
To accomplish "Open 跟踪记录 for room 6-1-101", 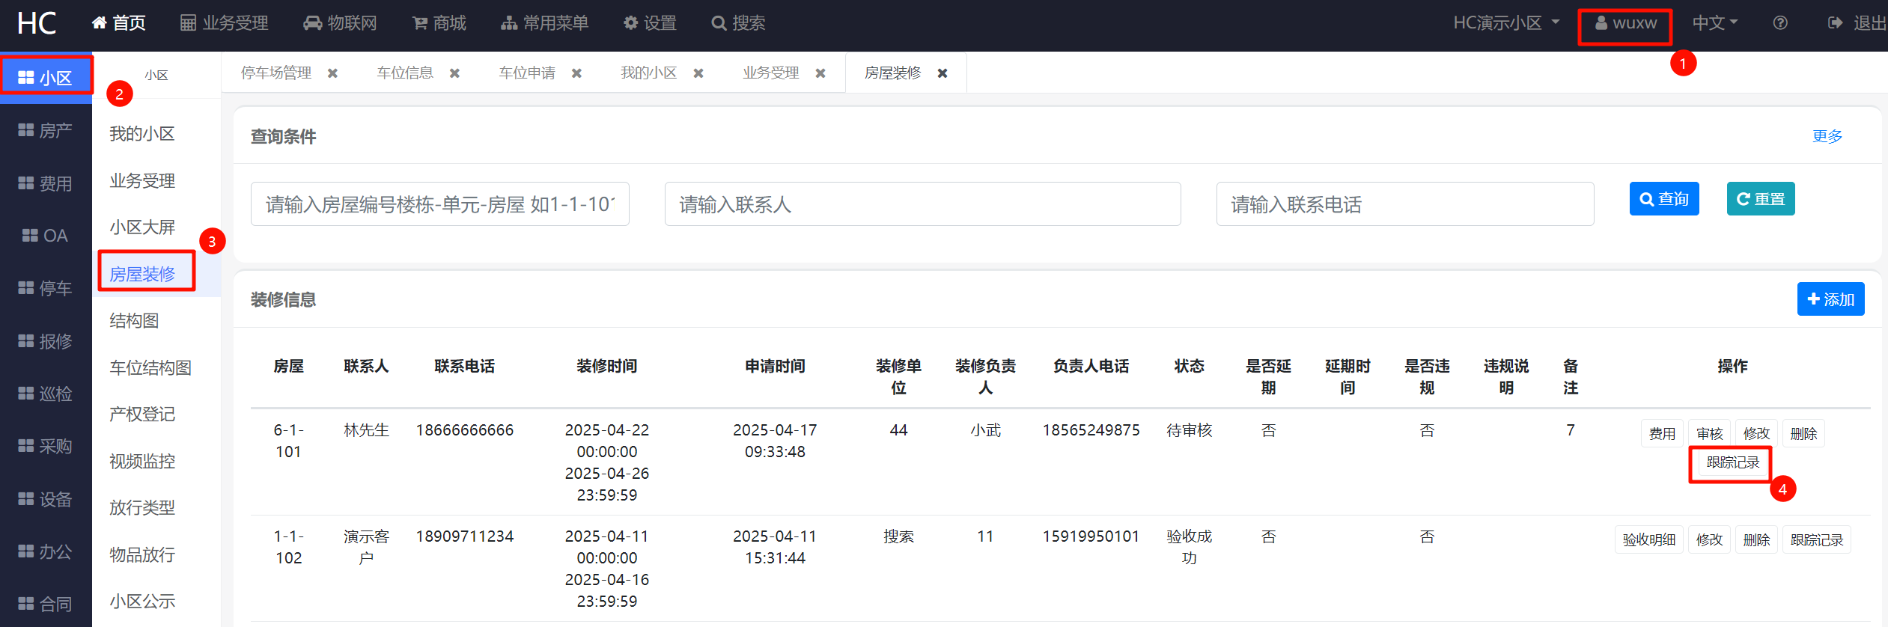I will (1733, 462).
